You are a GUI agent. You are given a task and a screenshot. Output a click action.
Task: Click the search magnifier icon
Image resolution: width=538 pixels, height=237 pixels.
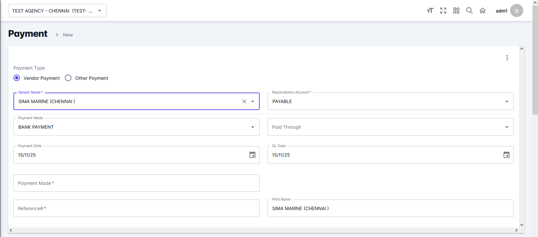tap(469, 11)
